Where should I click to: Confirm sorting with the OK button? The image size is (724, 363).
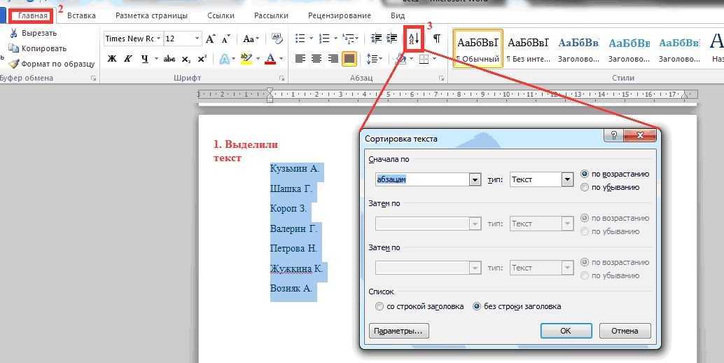[x=566, y=331]
